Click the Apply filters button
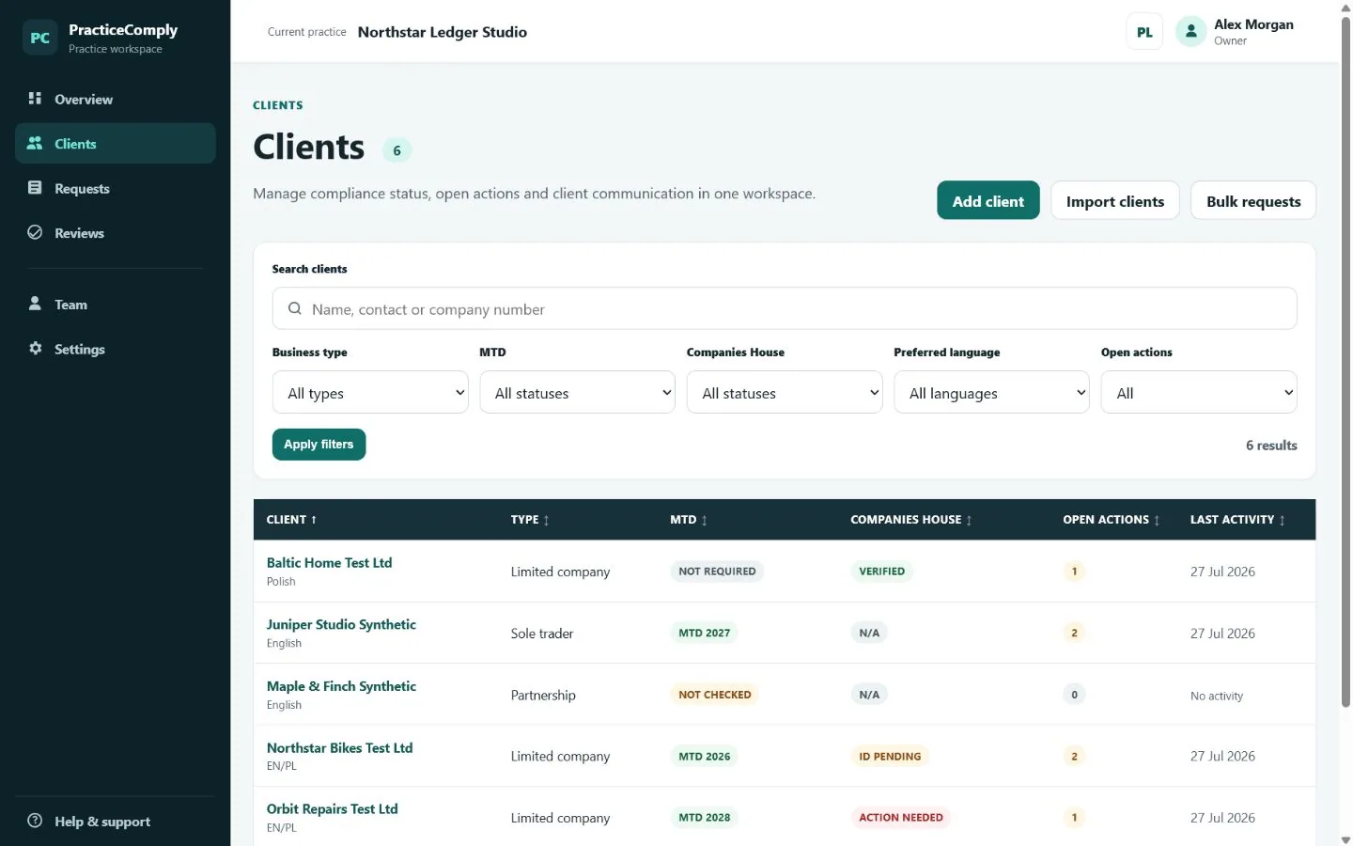 tap(319, 444)
